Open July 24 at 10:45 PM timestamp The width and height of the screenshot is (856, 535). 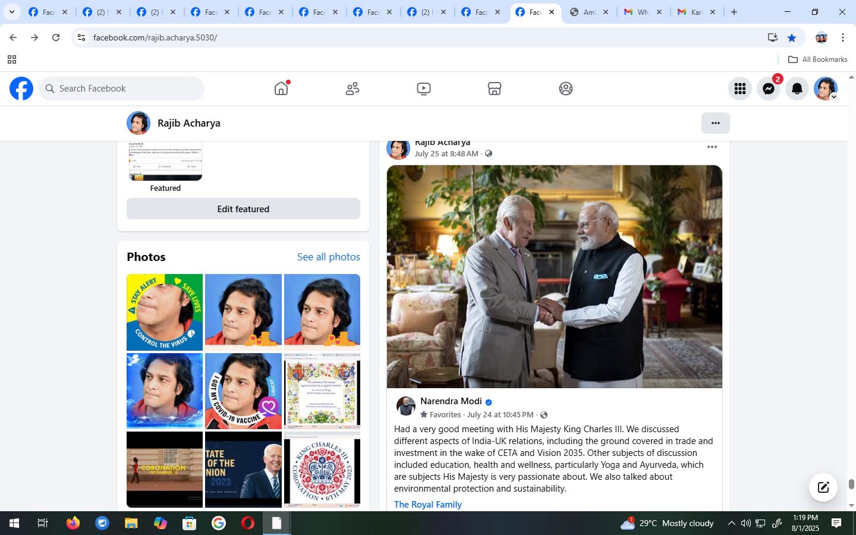pyautogui.click(x=501, y=415)
